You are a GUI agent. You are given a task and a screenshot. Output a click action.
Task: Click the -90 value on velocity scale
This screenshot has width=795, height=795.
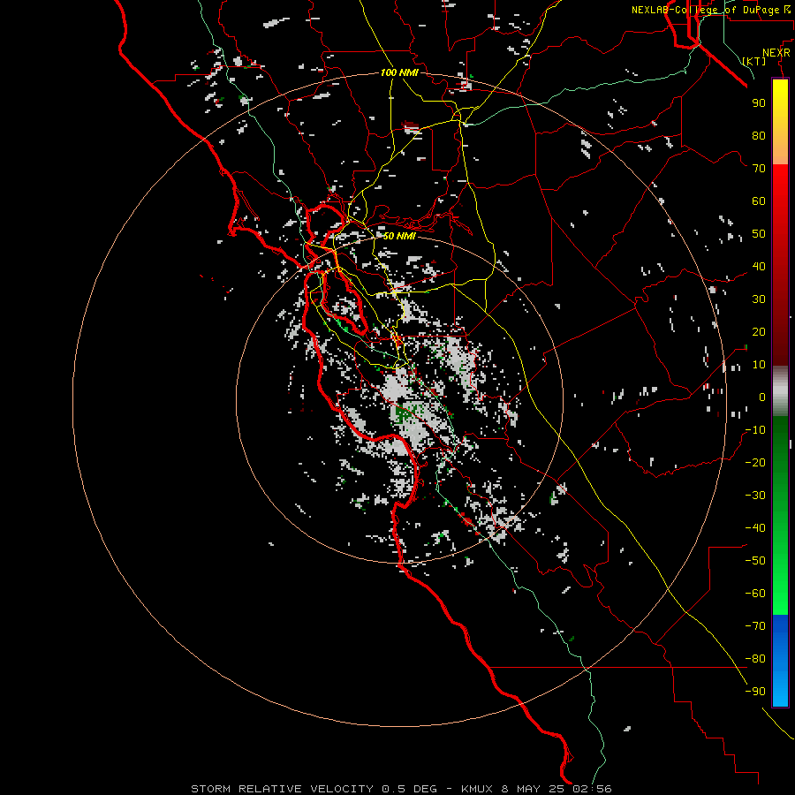point(755,692)
